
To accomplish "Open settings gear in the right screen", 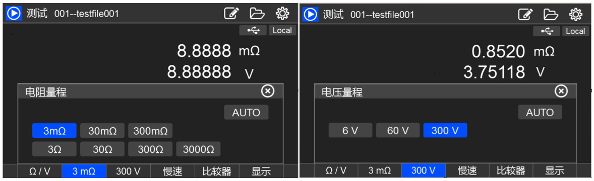I will click(576, 14).
